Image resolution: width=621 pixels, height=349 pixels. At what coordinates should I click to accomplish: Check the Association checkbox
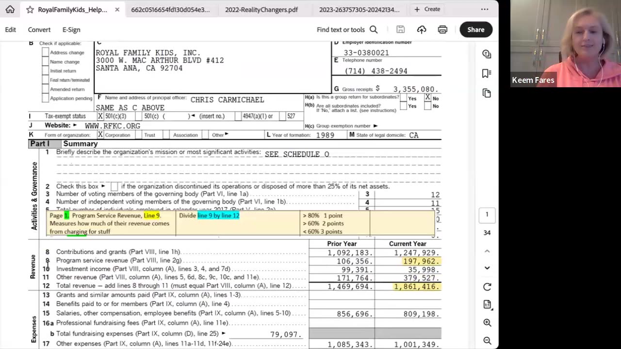[166, 135]
